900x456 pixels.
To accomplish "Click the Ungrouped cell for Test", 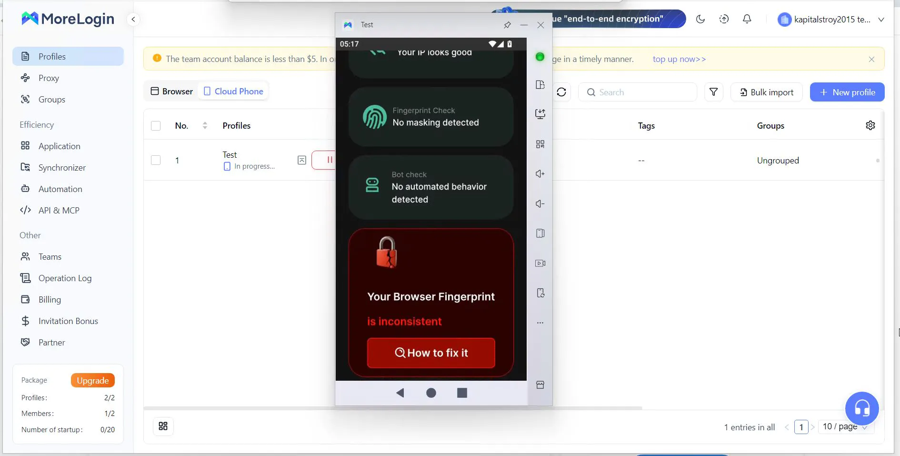I will coord(778,160).
